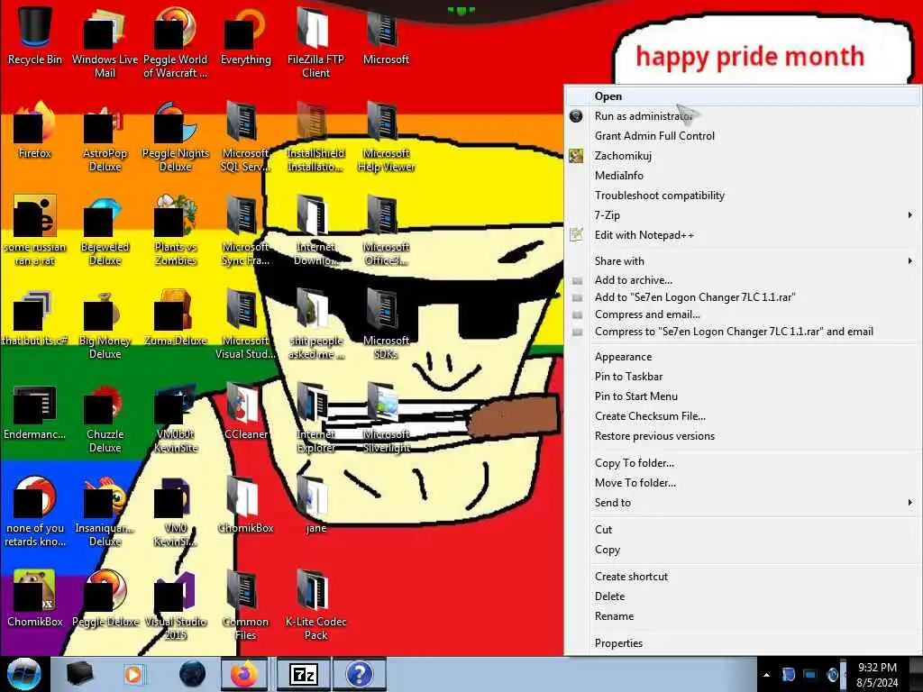
Task: Open Bejeweled Deluxe desktop icon
Action: click(105, 231)
